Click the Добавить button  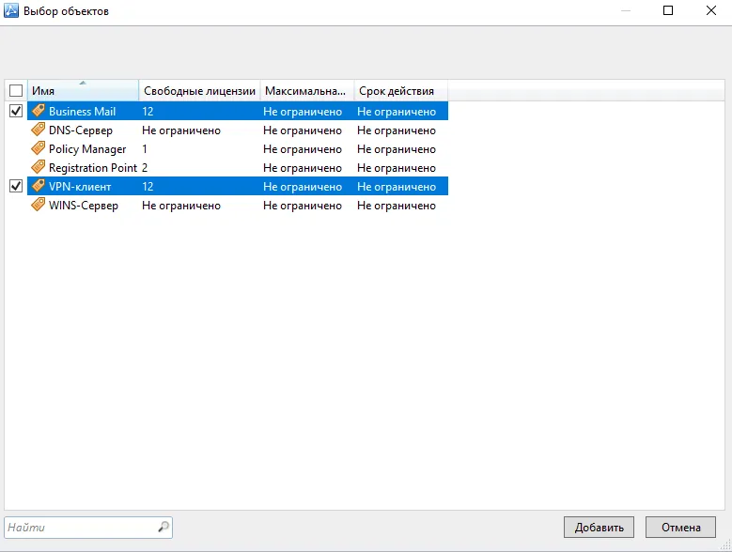click(599, 528)
